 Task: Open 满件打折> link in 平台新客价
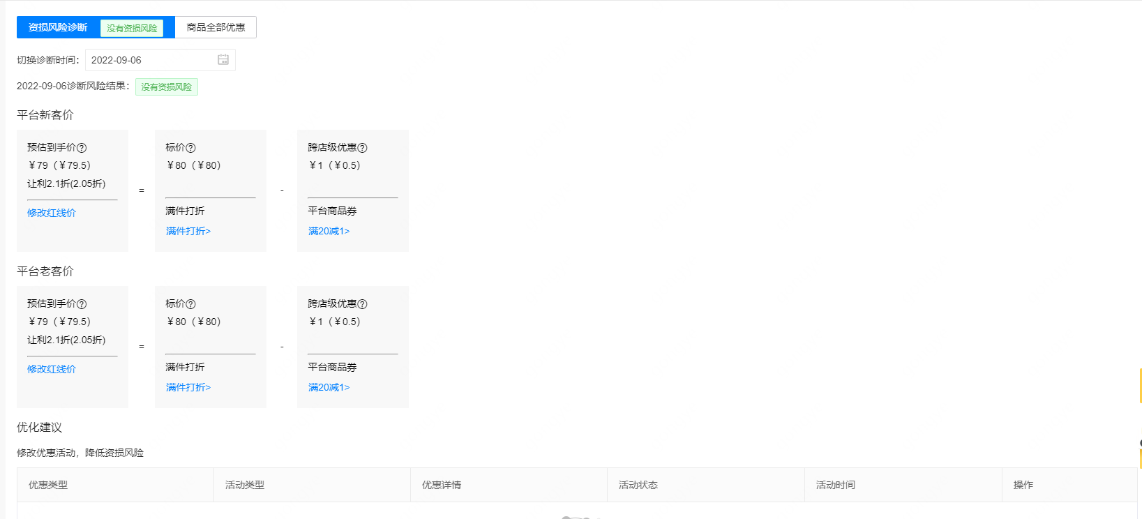tap(188, 231)
